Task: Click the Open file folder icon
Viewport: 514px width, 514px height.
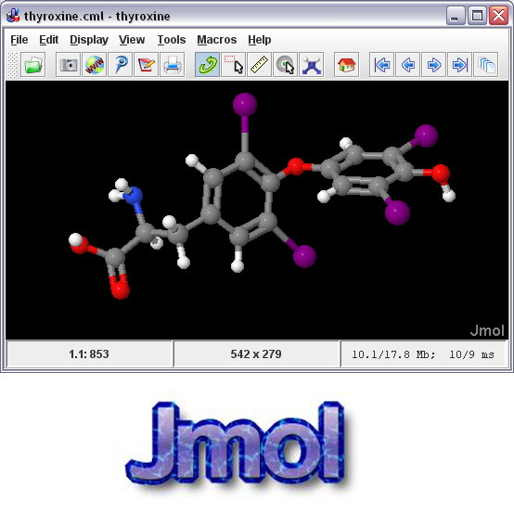Action: point(33,65)
